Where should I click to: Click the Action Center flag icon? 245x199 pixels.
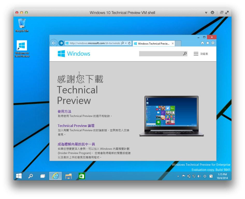[184, 176]
